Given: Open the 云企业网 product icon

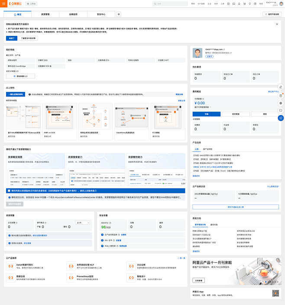Looking at the screenshot, I should (x=131, y=266).
